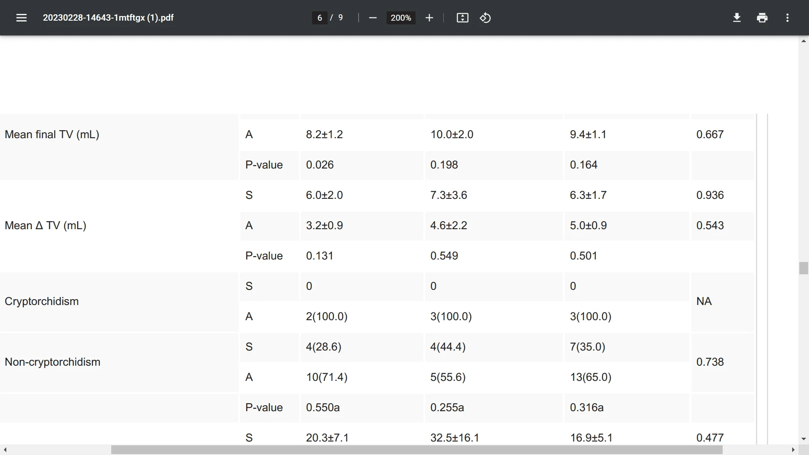Click the value 0.255a
This screenshot has width=809, height=455.
(447, 407)
